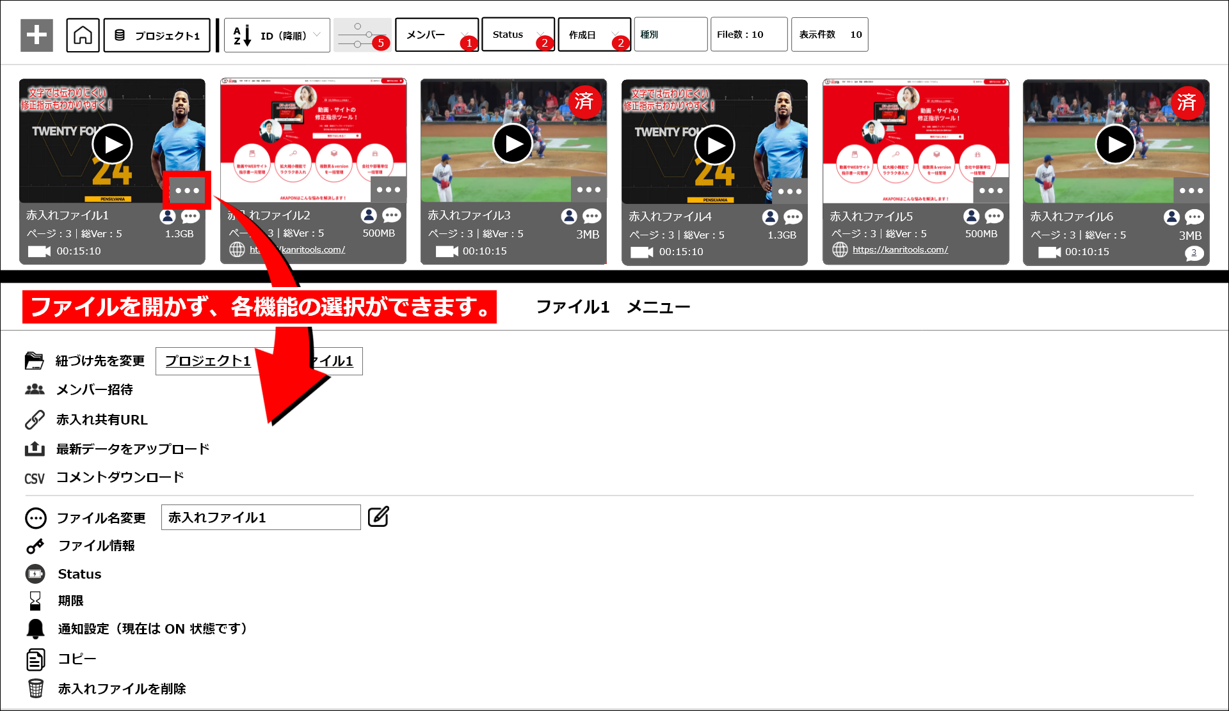
Task: Open three-dot menu on 赤入れファイル6 card
Action: [1191, 191]
